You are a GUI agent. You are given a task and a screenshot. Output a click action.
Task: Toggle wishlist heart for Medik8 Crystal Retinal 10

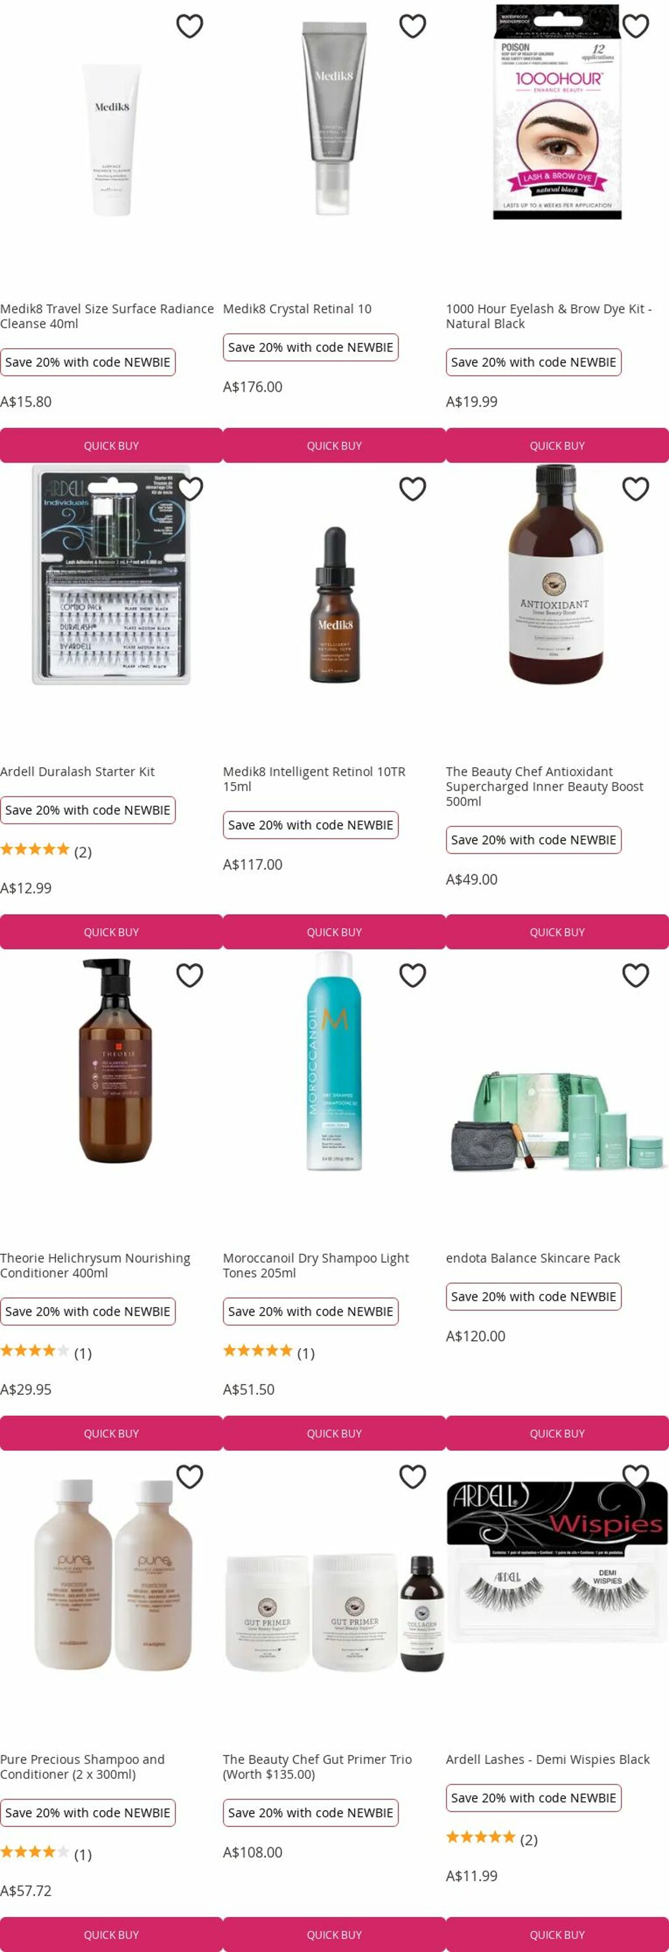(x=412, y=26)
